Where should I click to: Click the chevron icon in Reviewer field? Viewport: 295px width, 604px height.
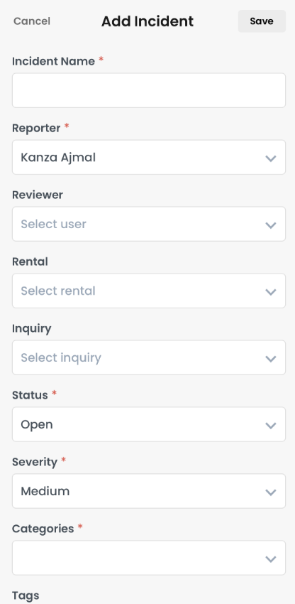pos(271,225)
